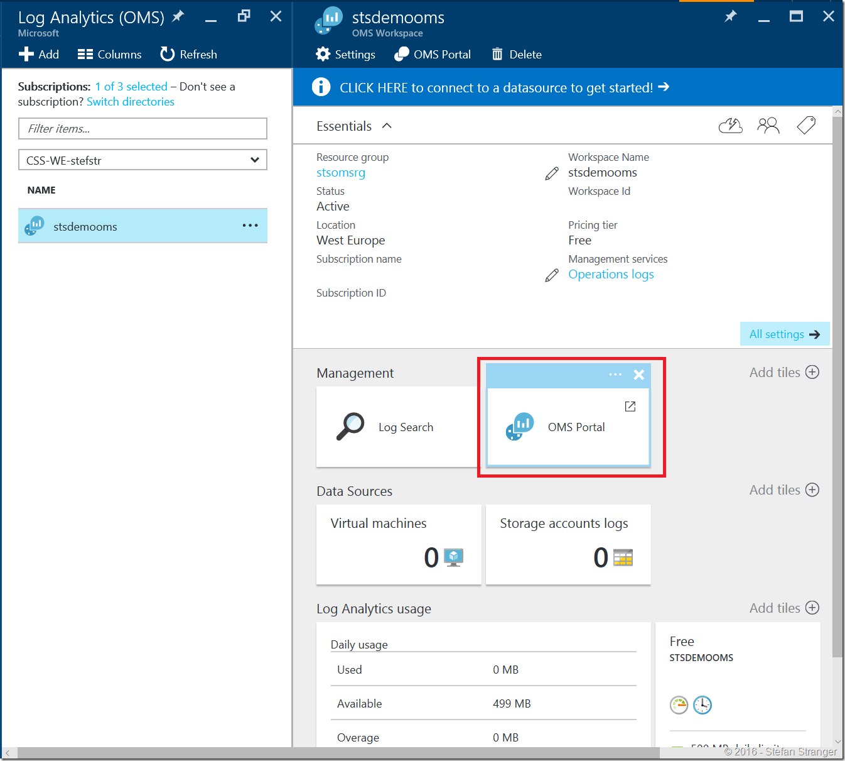Screen dimensions: 845x761
Task: Focus the Filter items input field
Action: (143, 128)
